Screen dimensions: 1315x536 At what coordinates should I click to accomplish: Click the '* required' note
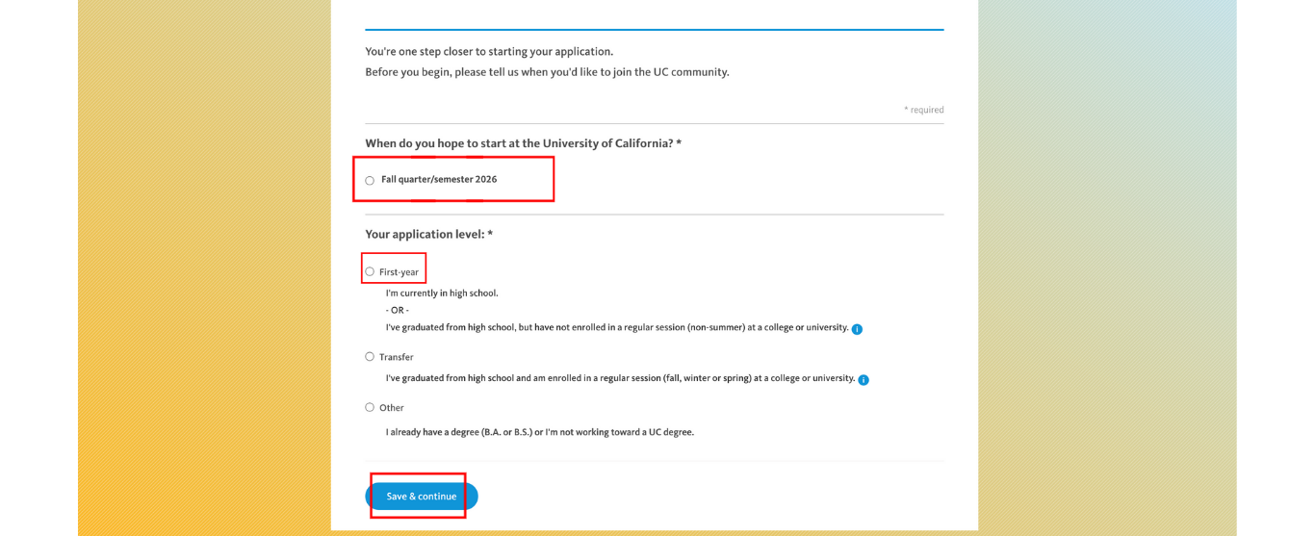923,110
